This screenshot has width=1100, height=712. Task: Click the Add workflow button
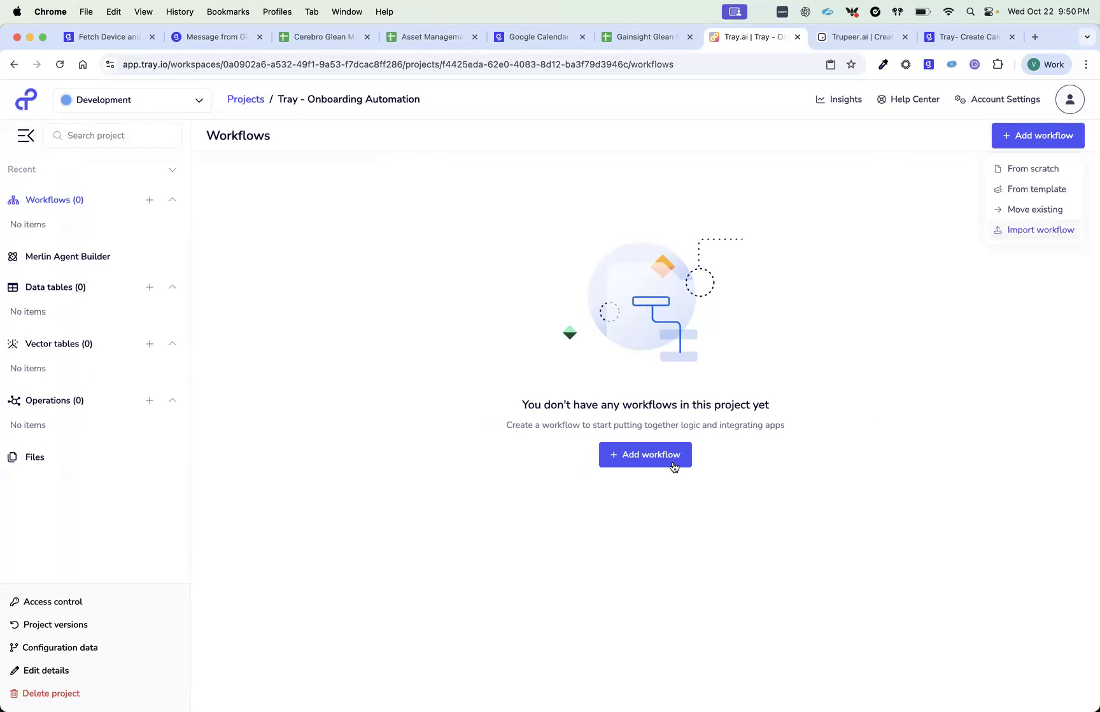645,454
